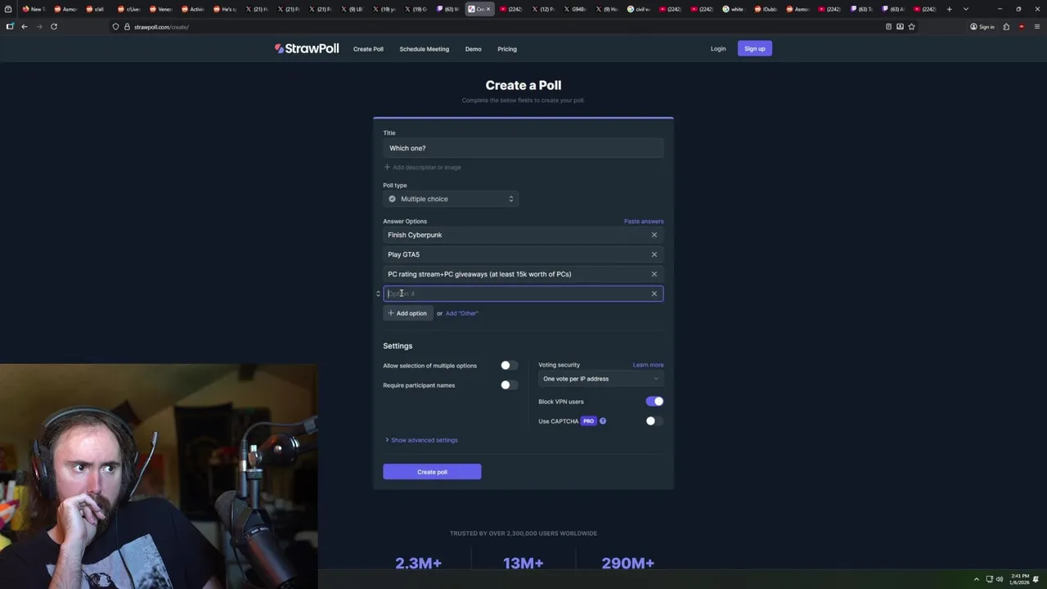
Task: Switch to the New Tab browser tab
Action: pyautogui.click(x=33, y=9)
